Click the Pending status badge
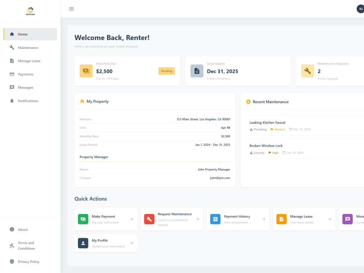This screenshot has height=273, width=364. point(166,71)
